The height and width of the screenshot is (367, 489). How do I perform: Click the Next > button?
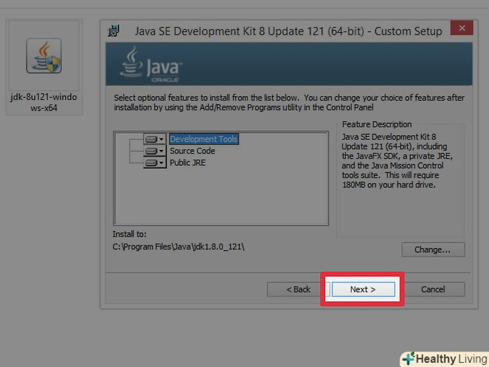click(363, 289)
